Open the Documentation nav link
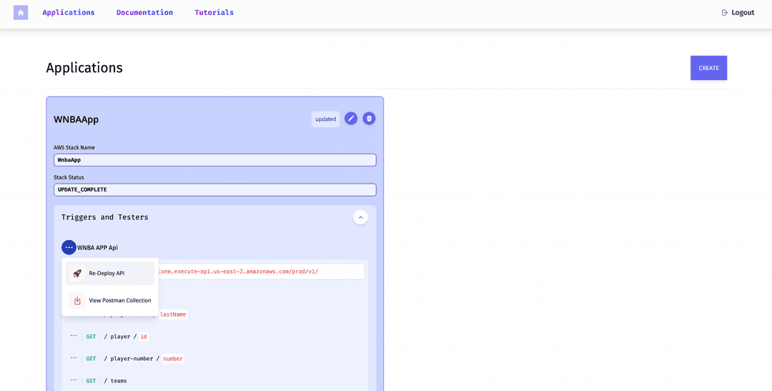This screenshot has height=391, width=772. pos(144,13)
